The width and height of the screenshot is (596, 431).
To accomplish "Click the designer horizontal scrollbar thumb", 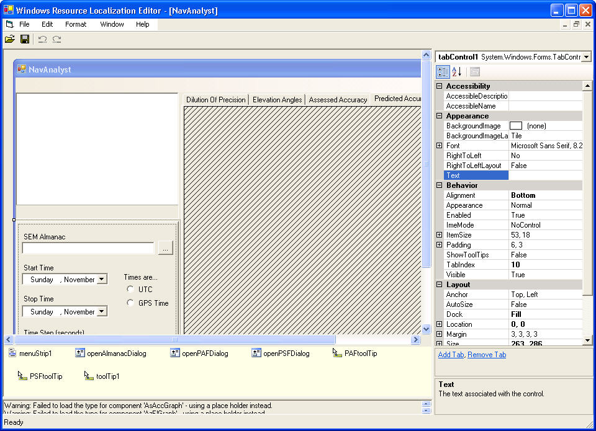I will click(174, 339).
